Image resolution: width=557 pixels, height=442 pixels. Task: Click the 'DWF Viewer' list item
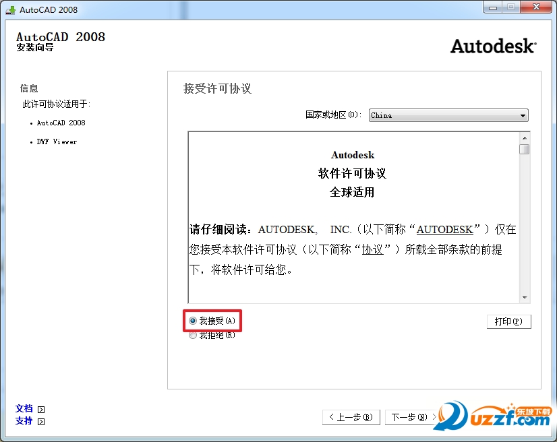[57, 141]
